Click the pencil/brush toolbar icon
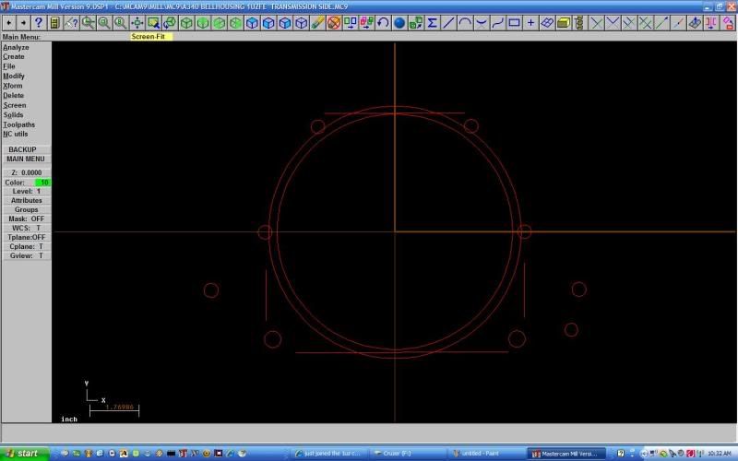Screen dimensions: 738x461 (317, 22)
